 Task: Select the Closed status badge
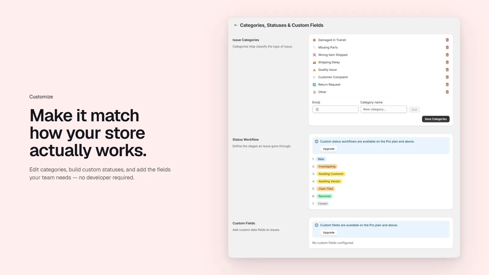coord(322,204)
